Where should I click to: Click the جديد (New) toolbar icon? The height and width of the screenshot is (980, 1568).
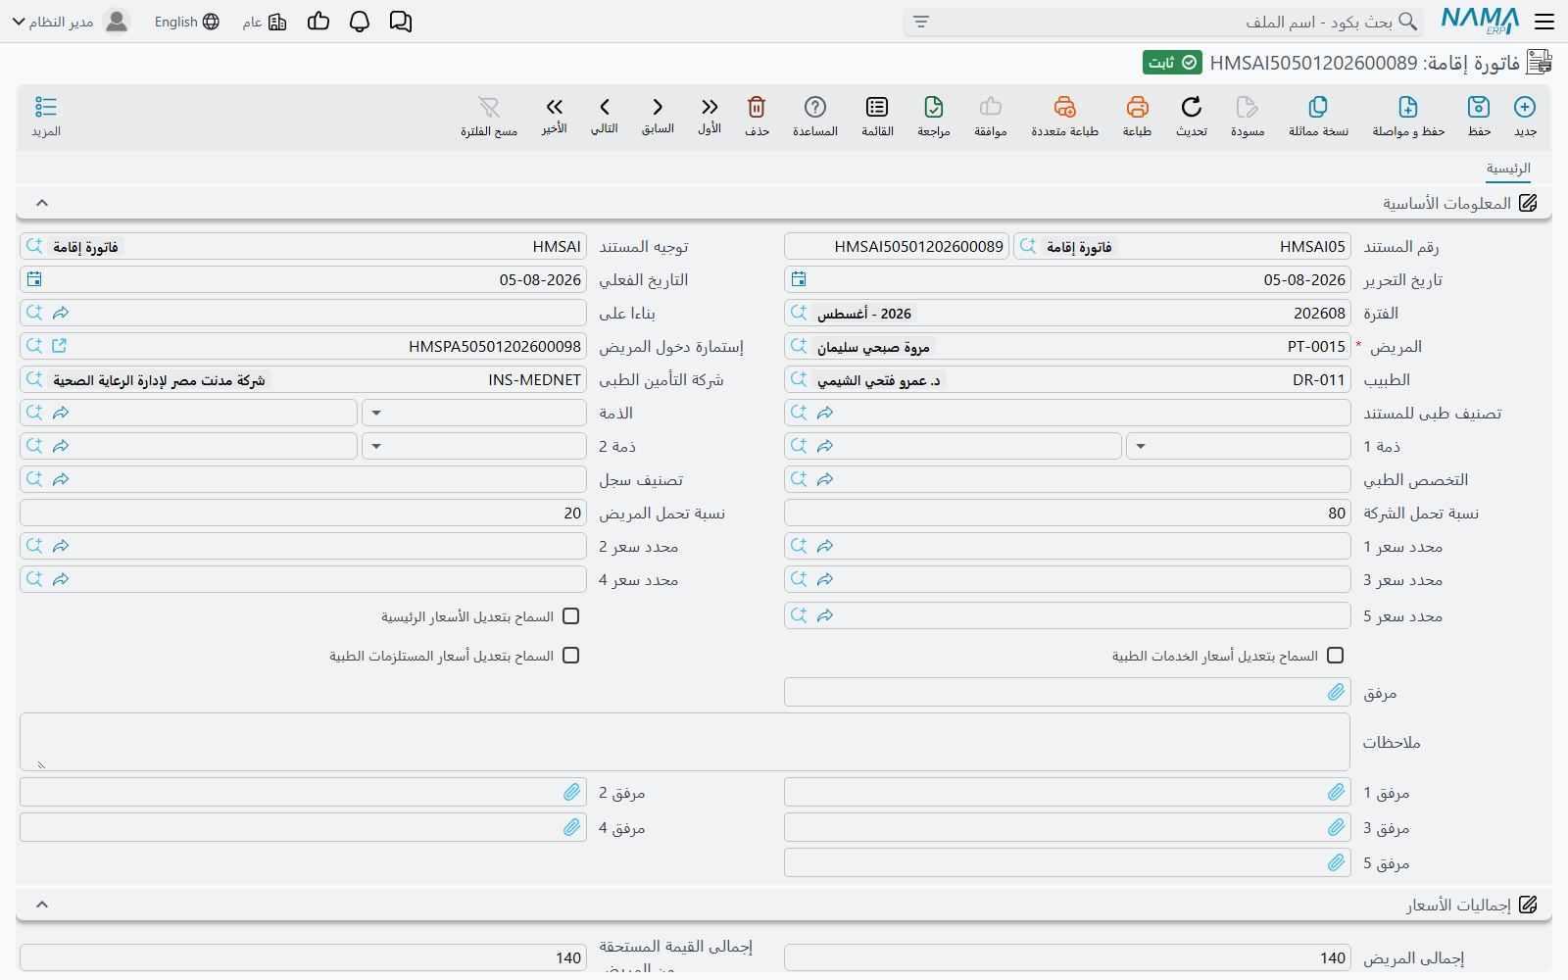1525,107
